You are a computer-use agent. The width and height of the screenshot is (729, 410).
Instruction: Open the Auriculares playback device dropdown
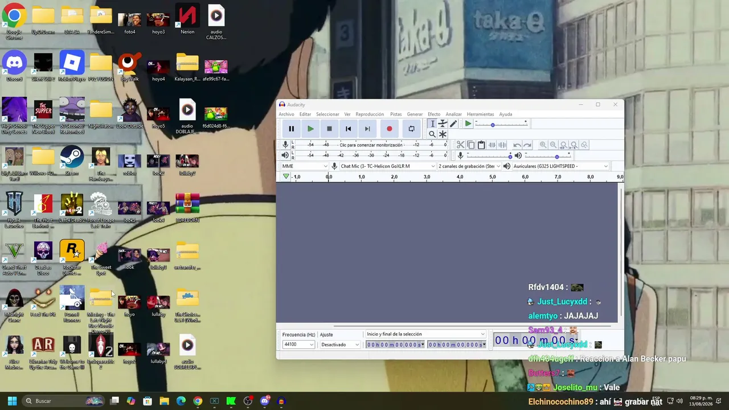point(560,166)
